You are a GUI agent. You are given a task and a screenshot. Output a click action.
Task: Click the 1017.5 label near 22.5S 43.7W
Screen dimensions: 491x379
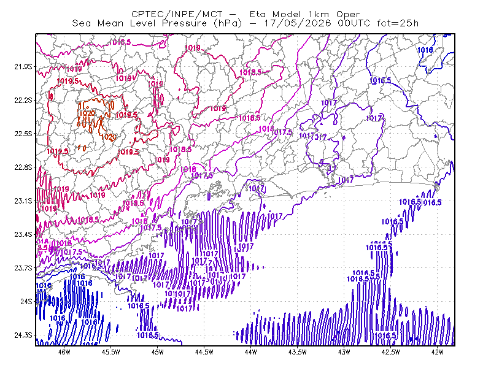pos(282,132)
